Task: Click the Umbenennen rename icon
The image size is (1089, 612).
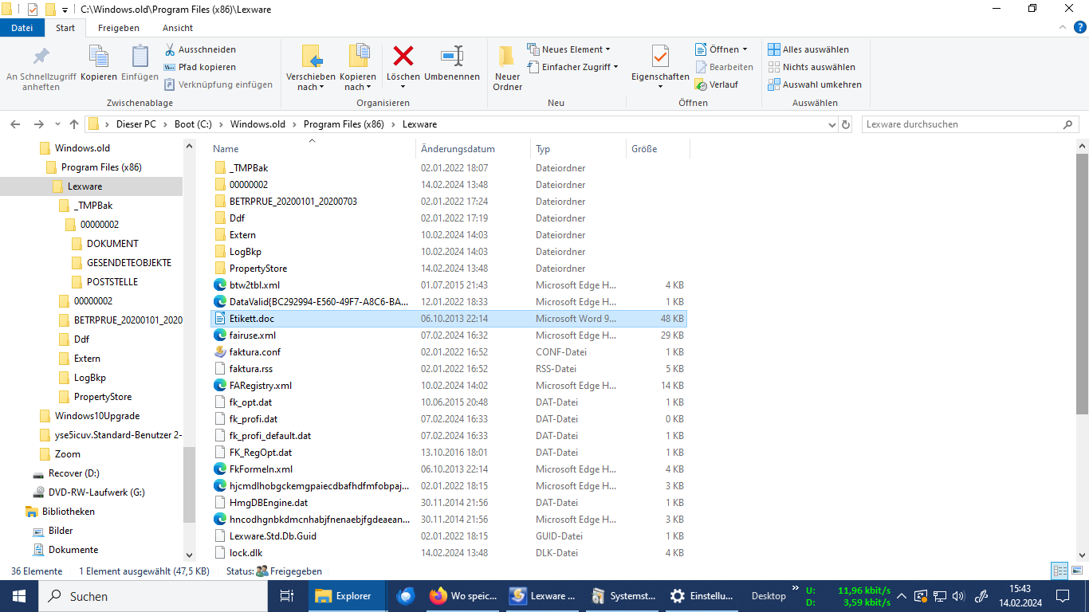Action: tap(452, 56)
